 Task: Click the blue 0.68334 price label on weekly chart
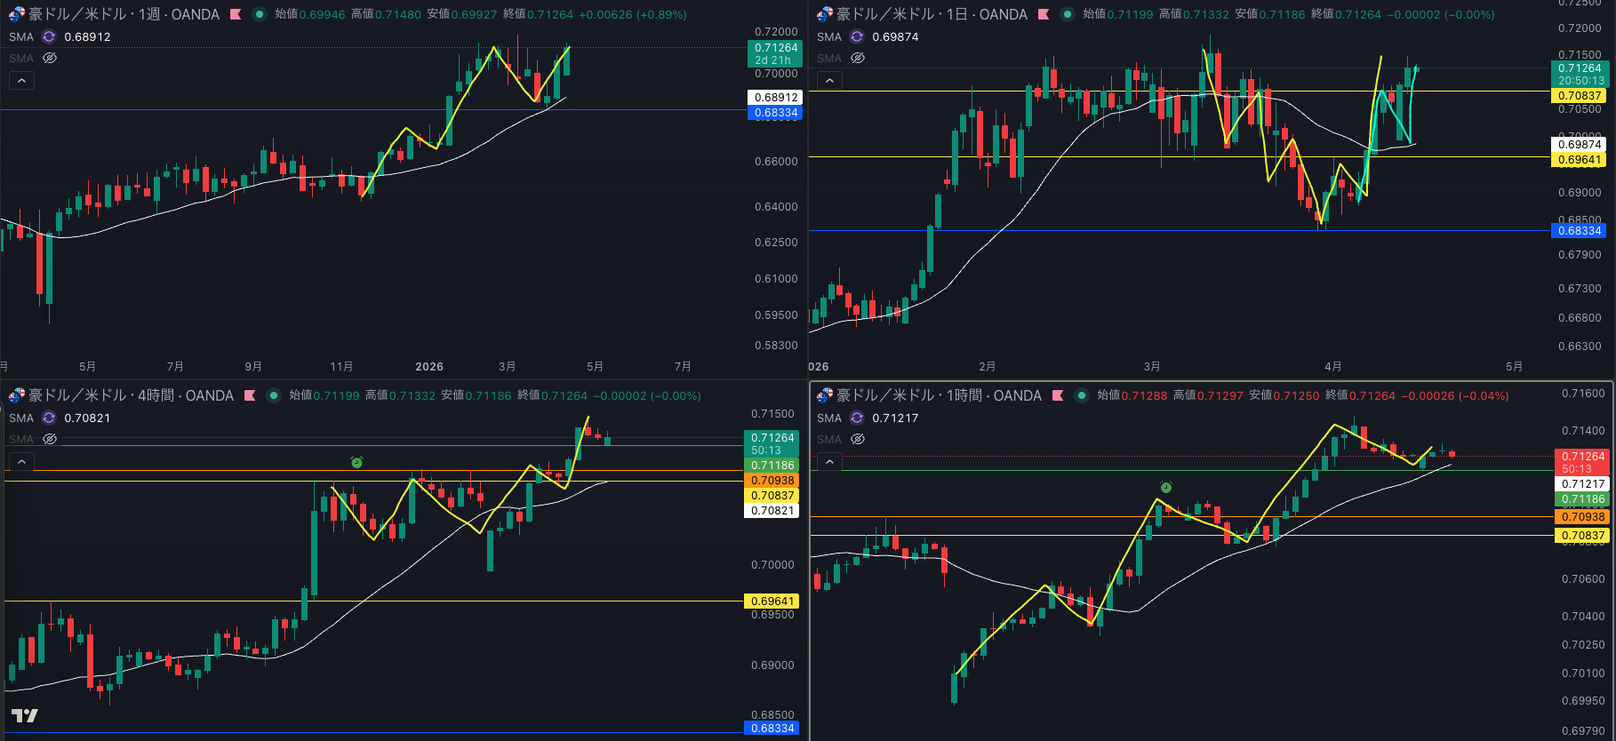pyautogui.click(x=776, y=113)
